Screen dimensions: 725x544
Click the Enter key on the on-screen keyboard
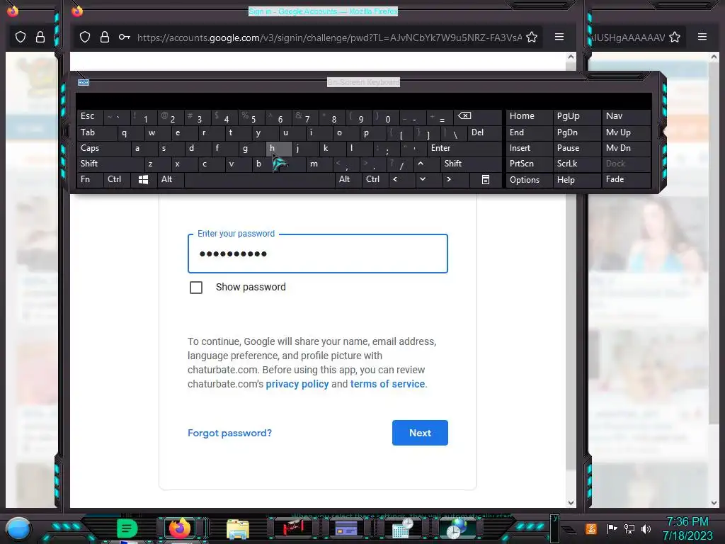[x=464, y=148]
